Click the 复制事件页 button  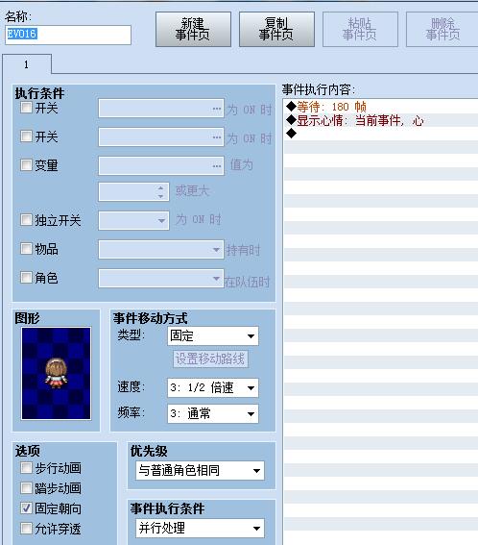click(x=276, y=29)
